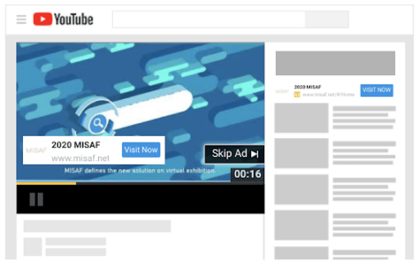The image size is (419, 270).
Task: Click the MISAF virtual exhibition caption
Action: click(x=140, y=171)
